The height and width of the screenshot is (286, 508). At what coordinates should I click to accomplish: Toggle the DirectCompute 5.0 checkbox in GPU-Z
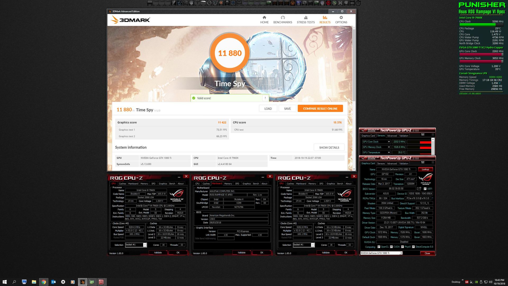(413, 247)
